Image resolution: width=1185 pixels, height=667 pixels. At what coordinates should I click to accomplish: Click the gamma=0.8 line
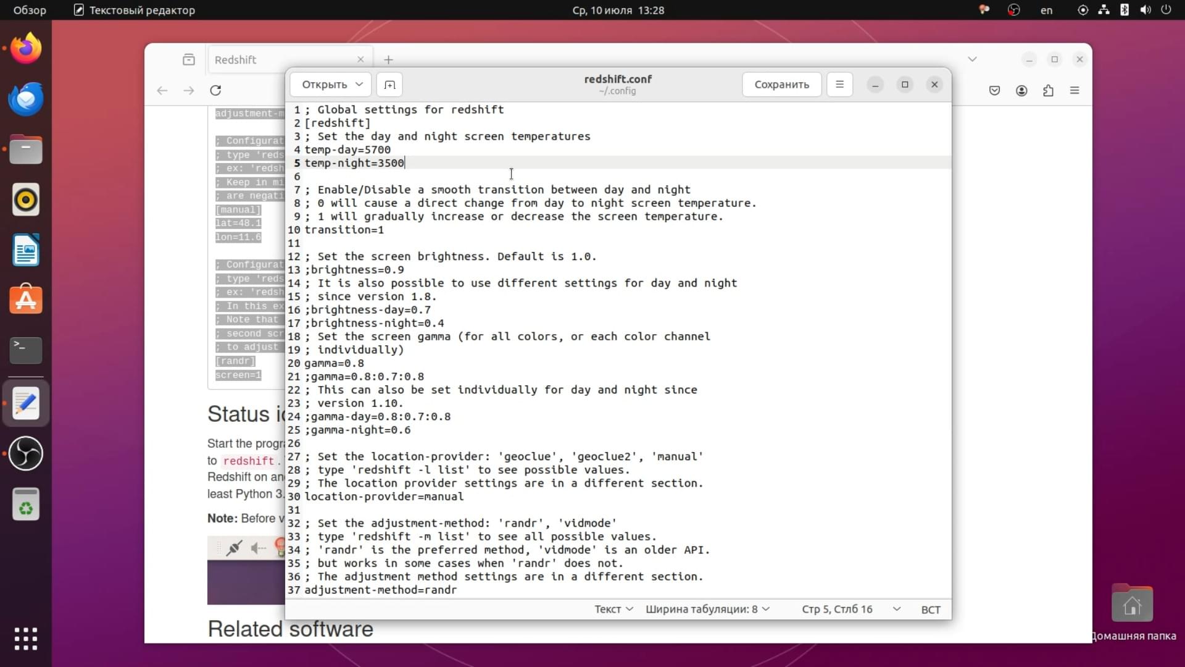pyautogui.click(x=334, y=363)
